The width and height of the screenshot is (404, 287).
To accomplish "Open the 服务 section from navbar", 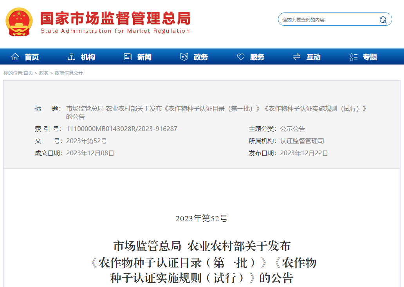I will tap(257, 56).
